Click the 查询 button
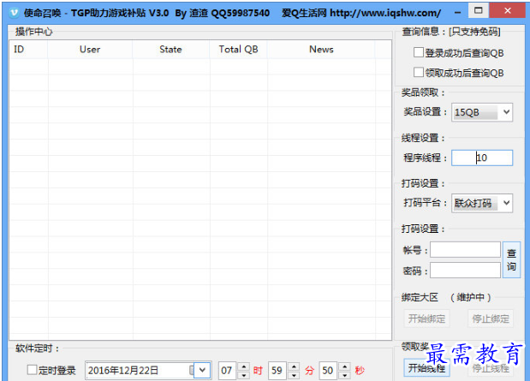The image size is (530, 381). pyautogui.click(x=511, y=260)
